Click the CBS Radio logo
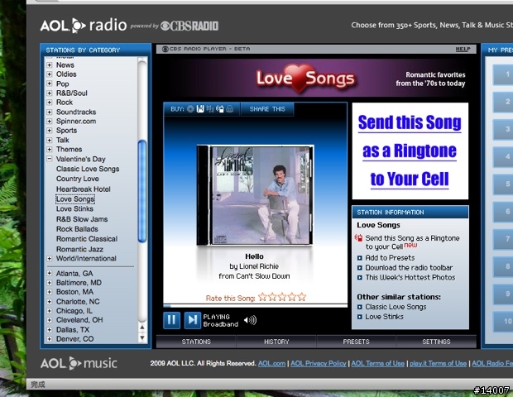The height and width of the screenshot is (397, 513). click(x=189, y=26)
